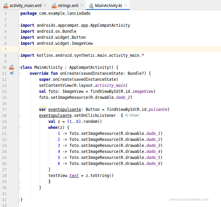Collapse the MainActivity class fold on line 10
This screenshot has width=221, height=207.
(x=19, y=68)
